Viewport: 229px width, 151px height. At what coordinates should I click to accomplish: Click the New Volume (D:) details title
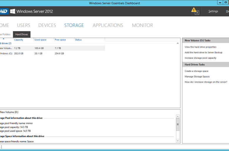pos(9,112)
